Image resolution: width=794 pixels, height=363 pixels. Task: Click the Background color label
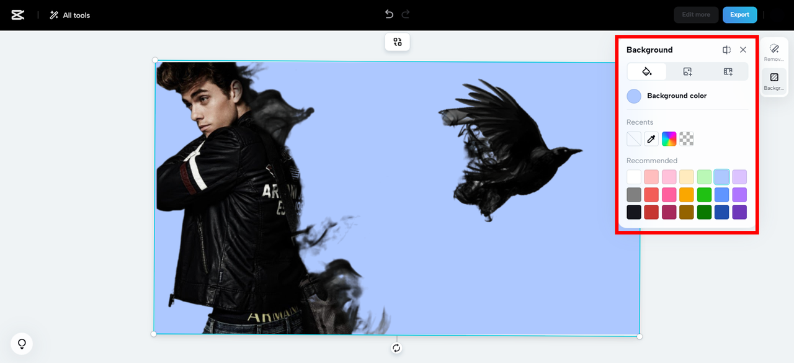point(677,96)
